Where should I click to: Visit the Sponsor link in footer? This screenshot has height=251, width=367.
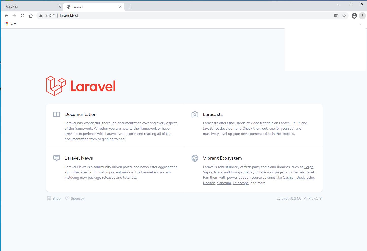pyautogui.click(x=77, y=198)
